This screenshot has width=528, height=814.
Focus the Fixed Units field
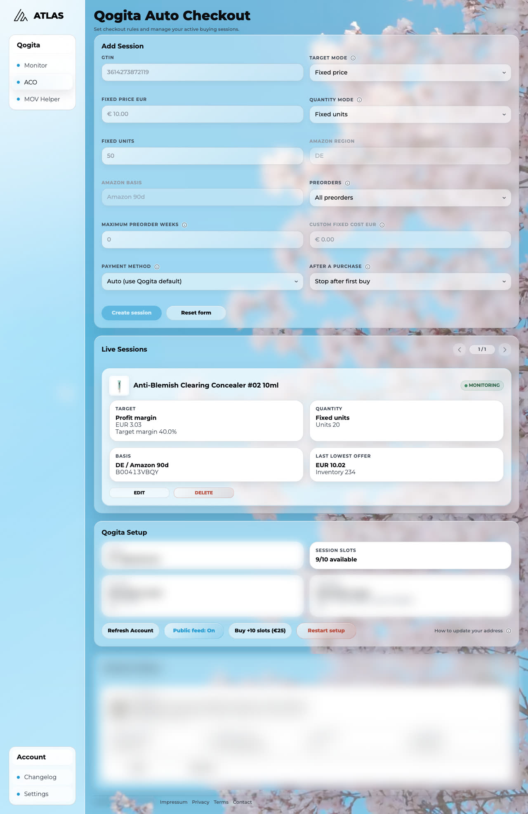[x=202, y=156]
